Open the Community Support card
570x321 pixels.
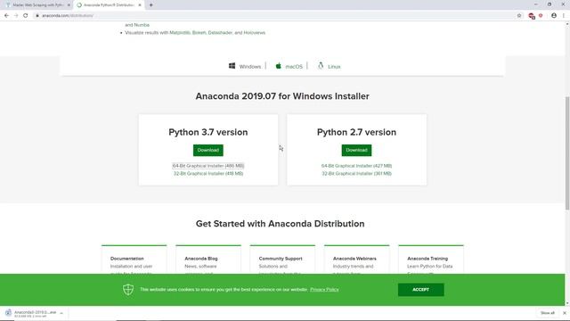(282, 259)
